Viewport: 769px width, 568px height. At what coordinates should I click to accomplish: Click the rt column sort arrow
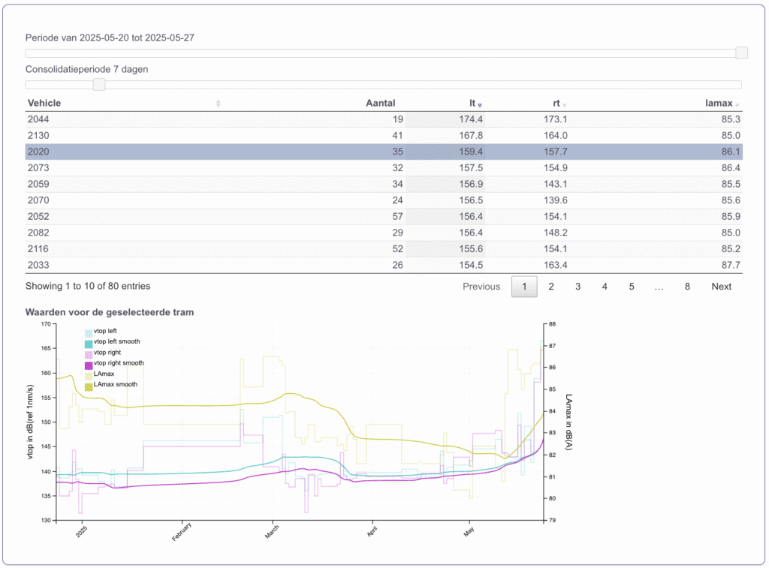tap(565, 105)
